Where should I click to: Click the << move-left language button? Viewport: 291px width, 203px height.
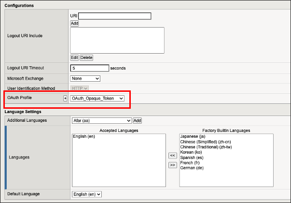172,156
